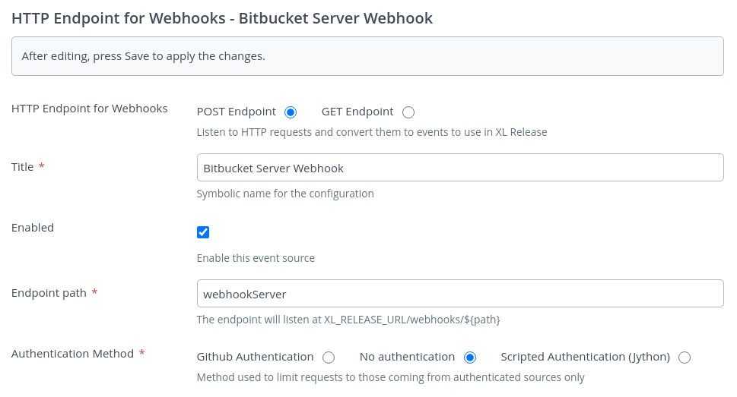The height and width of the screenshot is (397, 737).
Task: Click the 'Title' field label
Action: click(23, 167)
